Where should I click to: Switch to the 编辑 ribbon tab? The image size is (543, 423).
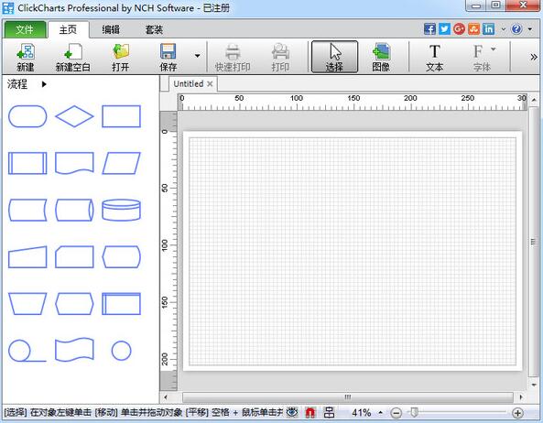[111, 29]
